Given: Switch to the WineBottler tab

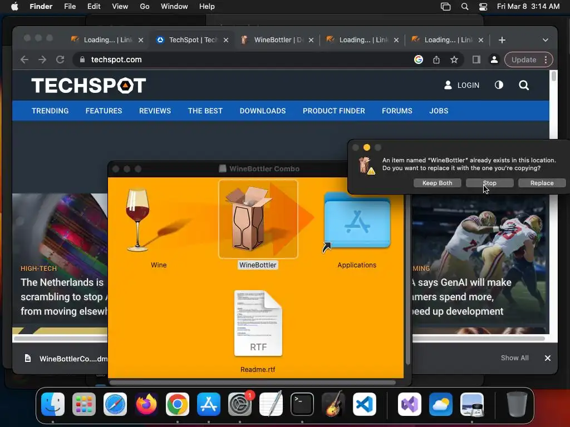Looking at the screenshot, I should pyautogui.click(x=277, y=40).
